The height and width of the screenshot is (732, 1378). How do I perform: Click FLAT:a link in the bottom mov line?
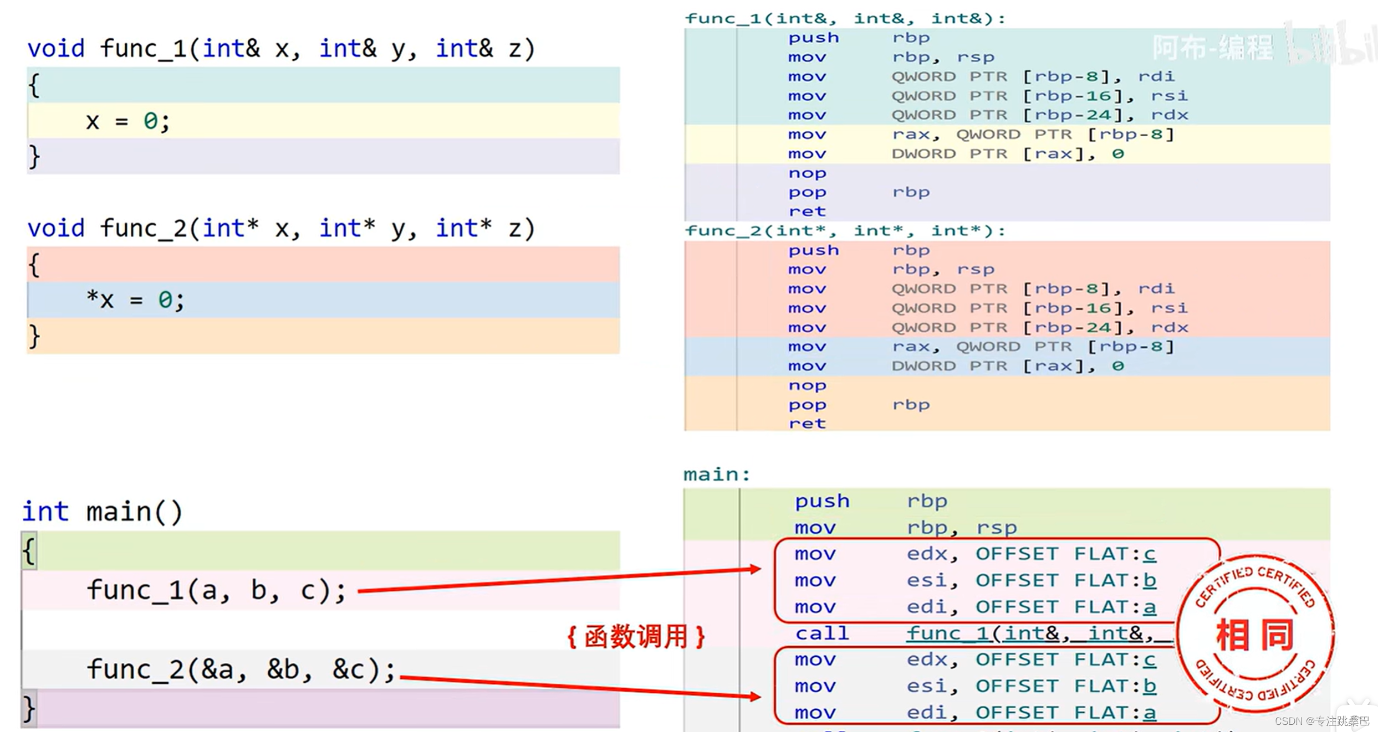point(1150,713)
